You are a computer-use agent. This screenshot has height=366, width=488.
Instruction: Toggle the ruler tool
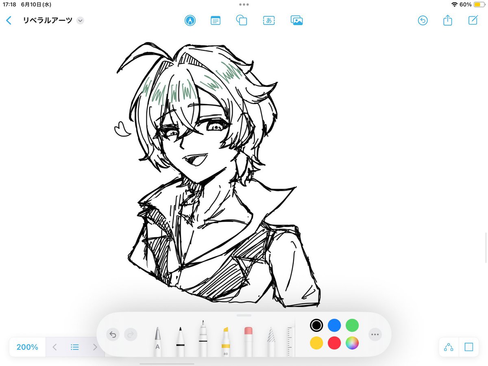[x=290, y=341]
